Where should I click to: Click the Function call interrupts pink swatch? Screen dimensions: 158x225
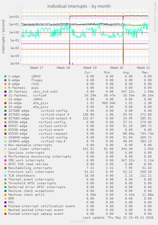pos(5,172)
